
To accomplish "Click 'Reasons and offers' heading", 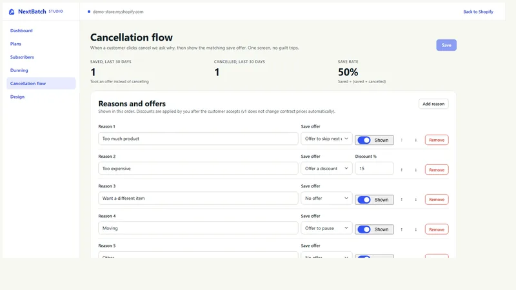I will (x=132, y=104).
